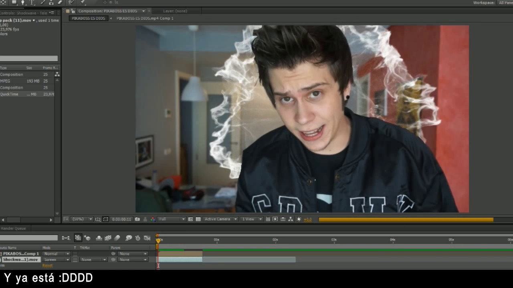Click the PIKABOSS ES DIOS breadcrumb tab

click(x=88, y=18)
